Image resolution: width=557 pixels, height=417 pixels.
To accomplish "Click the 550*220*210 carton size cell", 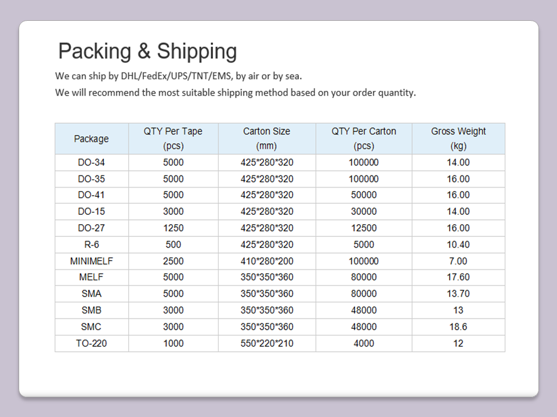I will tap(267, 343).
